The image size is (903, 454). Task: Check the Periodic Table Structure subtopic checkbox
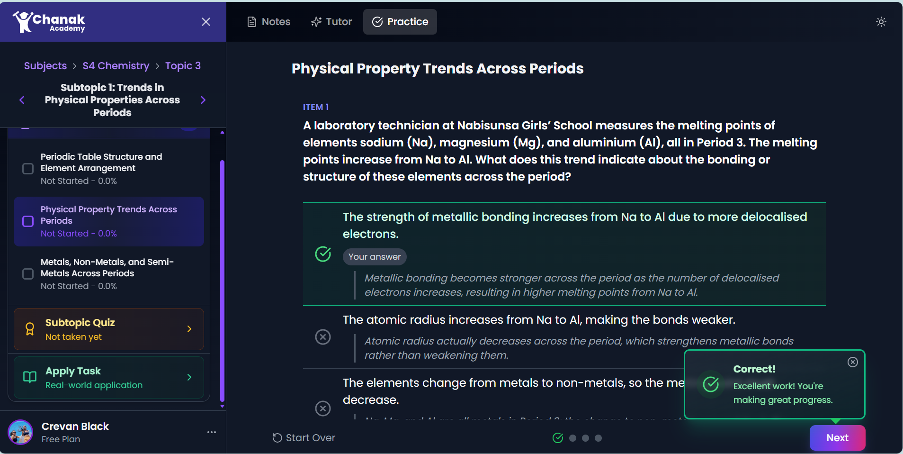27,168
